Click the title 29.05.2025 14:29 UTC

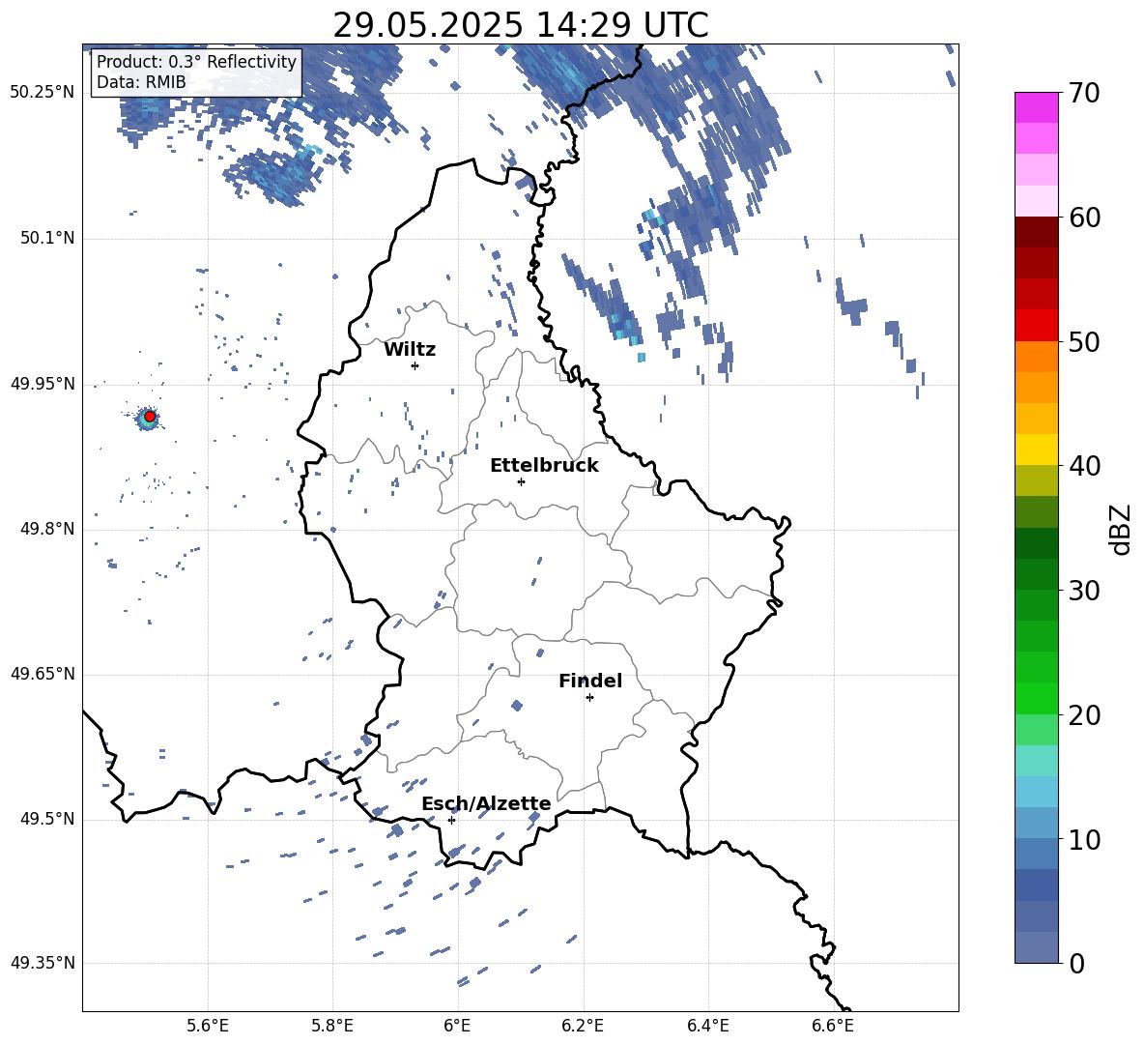(521, 25)
